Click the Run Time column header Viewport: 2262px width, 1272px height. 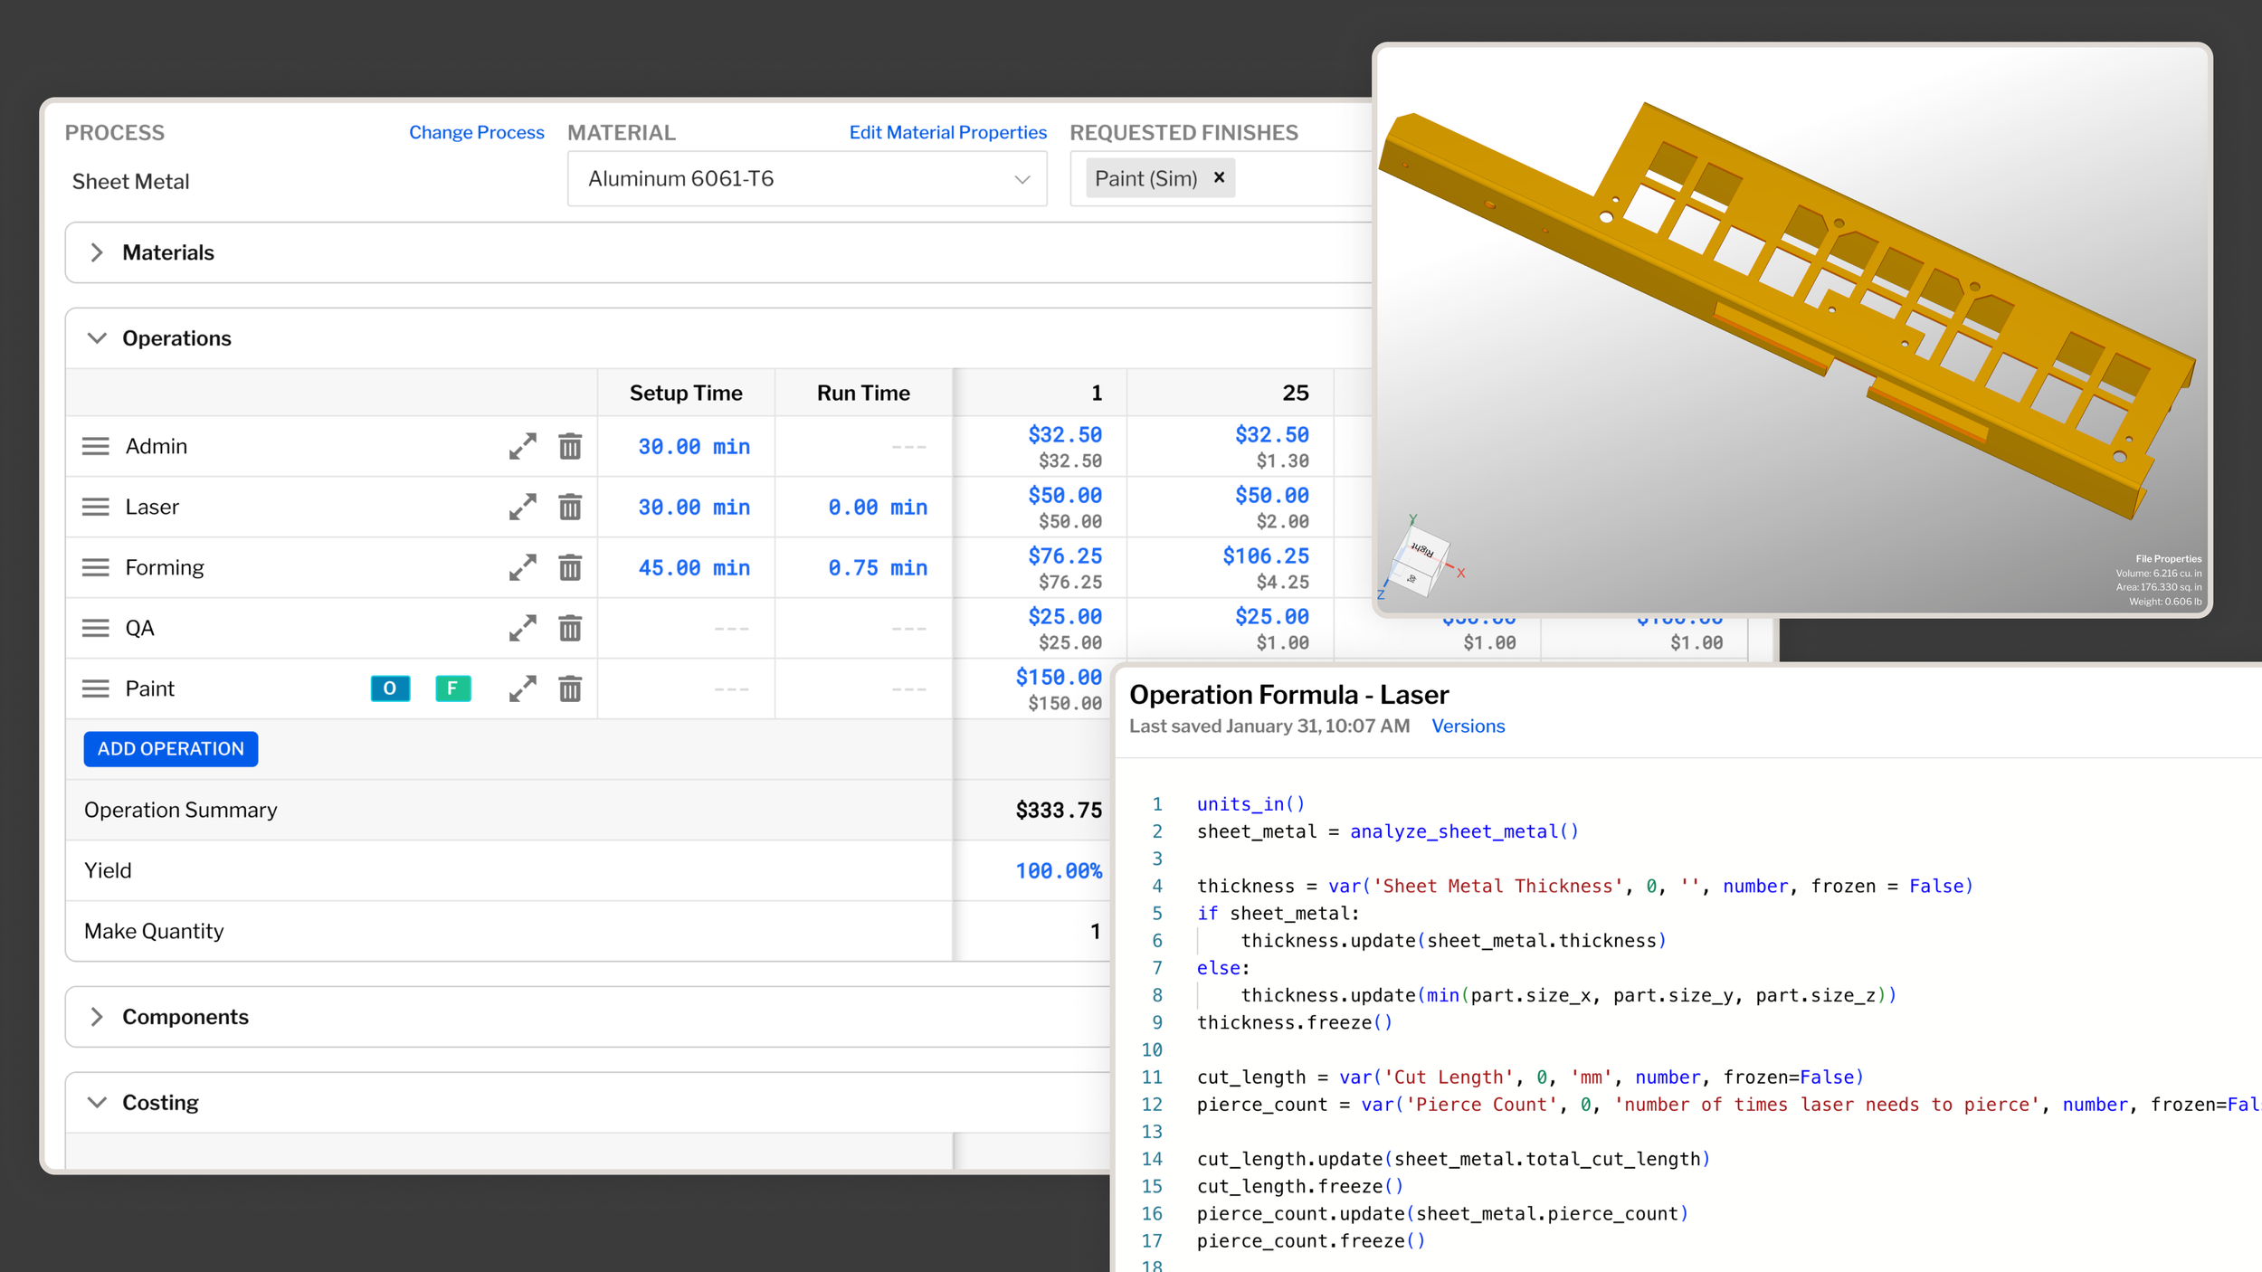(x=863, y=393)
